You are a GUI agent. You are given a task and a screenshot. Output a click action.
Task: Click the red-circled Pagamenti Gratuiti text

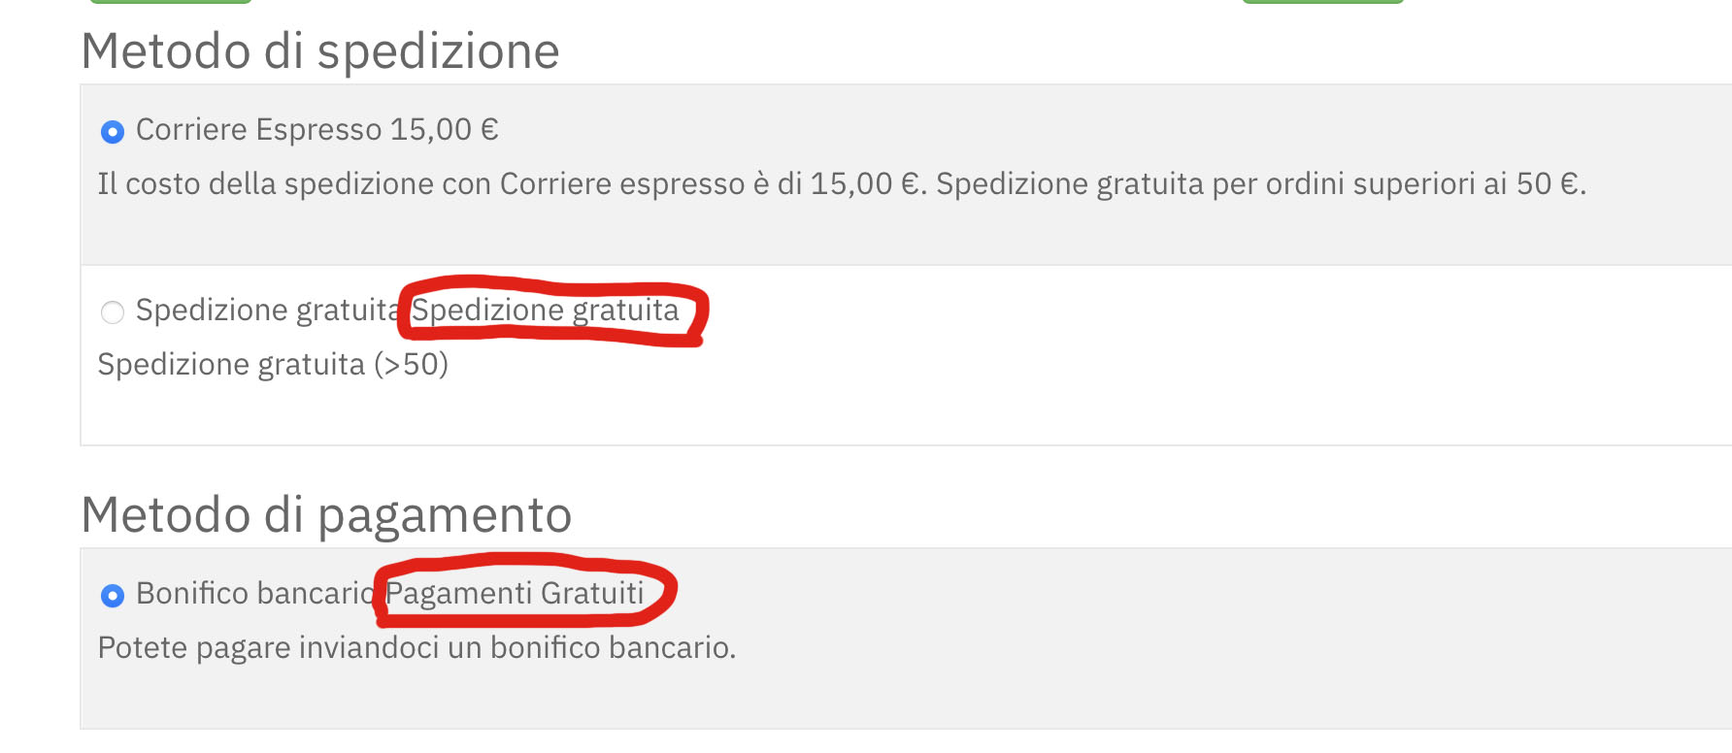click(515, 593)
